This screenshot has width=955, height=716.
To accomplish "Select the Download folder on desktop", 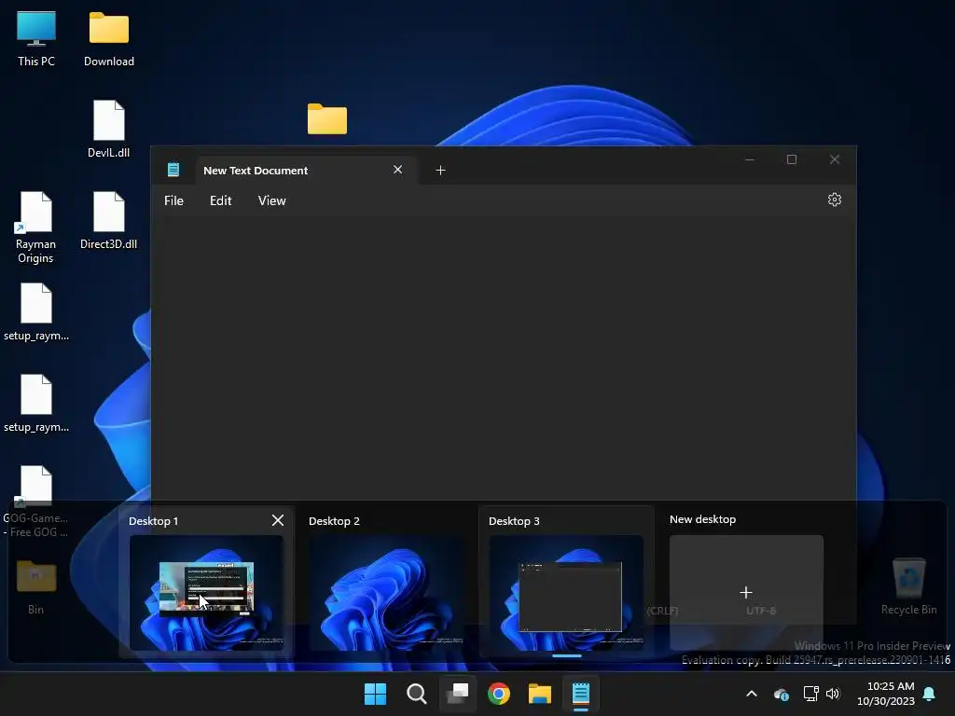I will 109,39.
